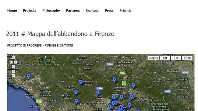Pan the map left with the arrow
Viewport: 198px width, 111px height.
[11, 62]
